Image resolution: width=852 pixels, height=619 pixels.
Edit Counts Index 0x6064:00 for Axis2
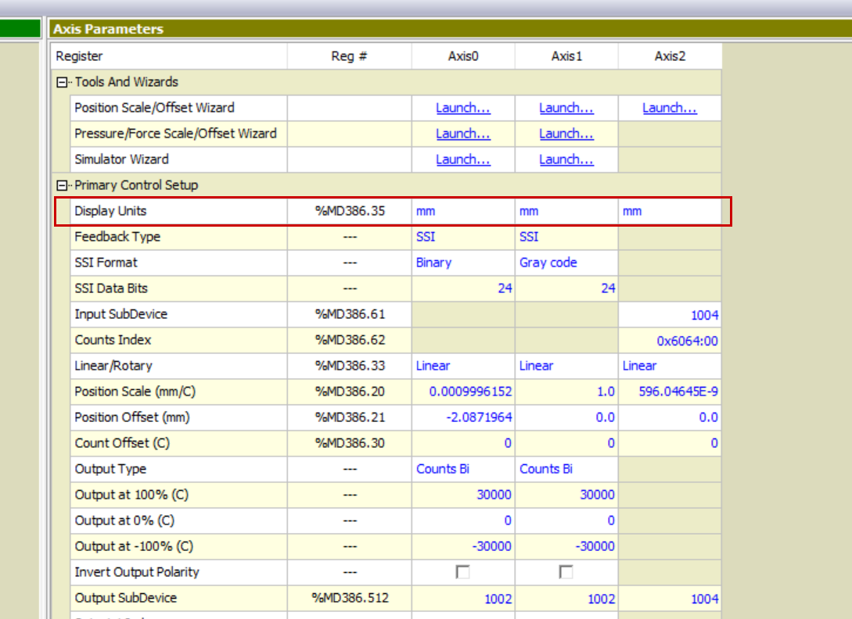[x=670, y=340]
